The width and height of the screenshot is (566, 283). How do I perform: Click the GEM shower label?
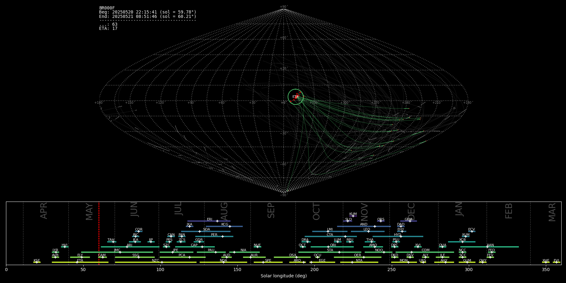point(408,219)
